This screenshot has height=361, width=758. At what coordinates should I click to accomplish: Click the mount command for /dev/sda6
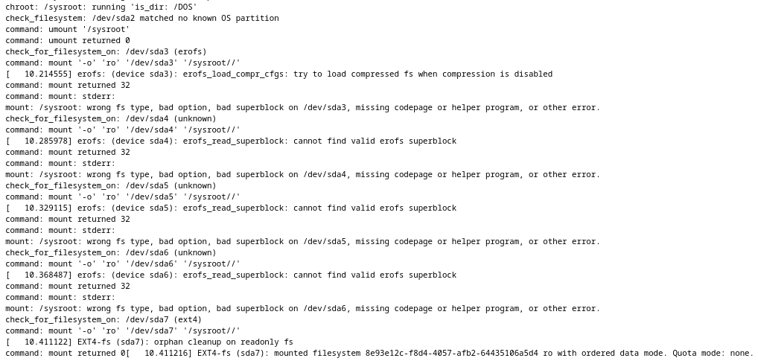coord(122,263)
